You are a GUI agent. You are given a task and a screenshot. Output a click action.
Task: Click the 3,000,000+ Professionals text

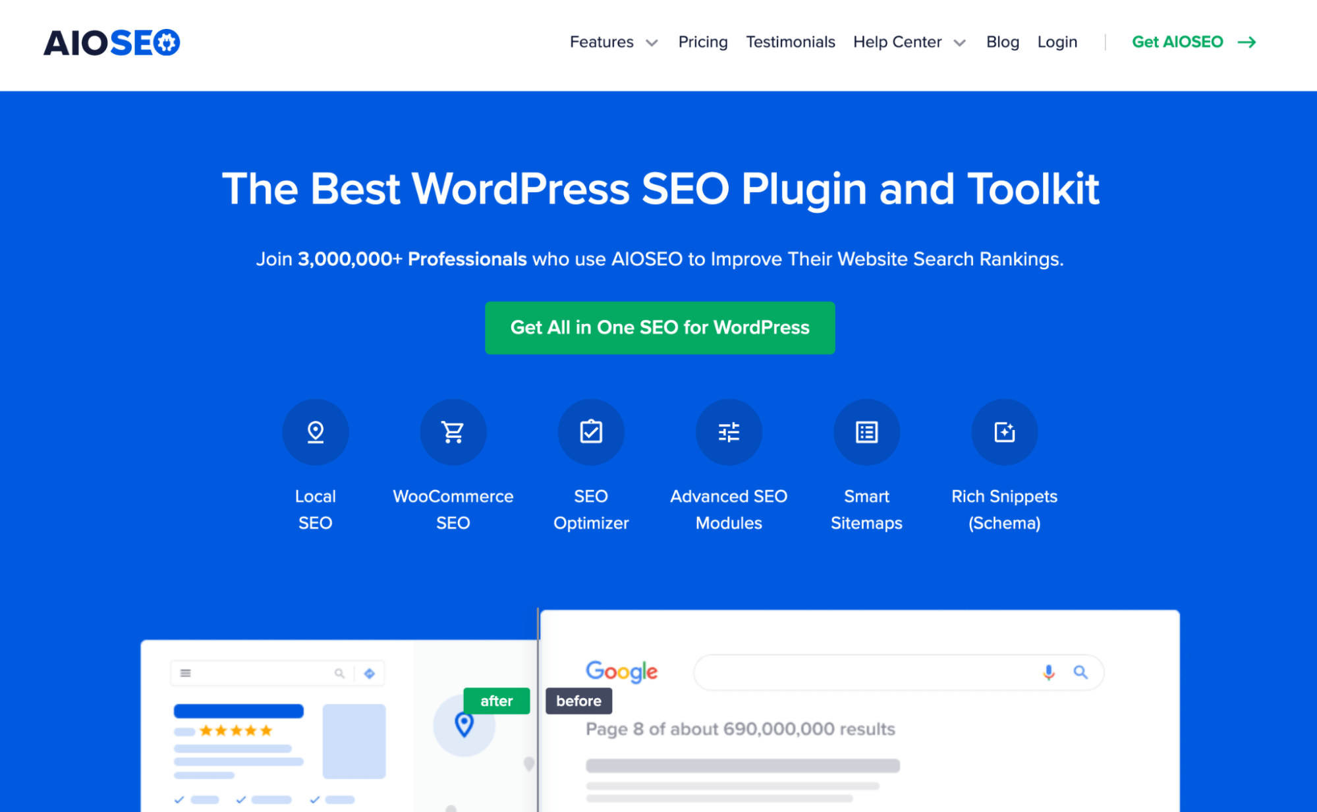tap(412, 259)
